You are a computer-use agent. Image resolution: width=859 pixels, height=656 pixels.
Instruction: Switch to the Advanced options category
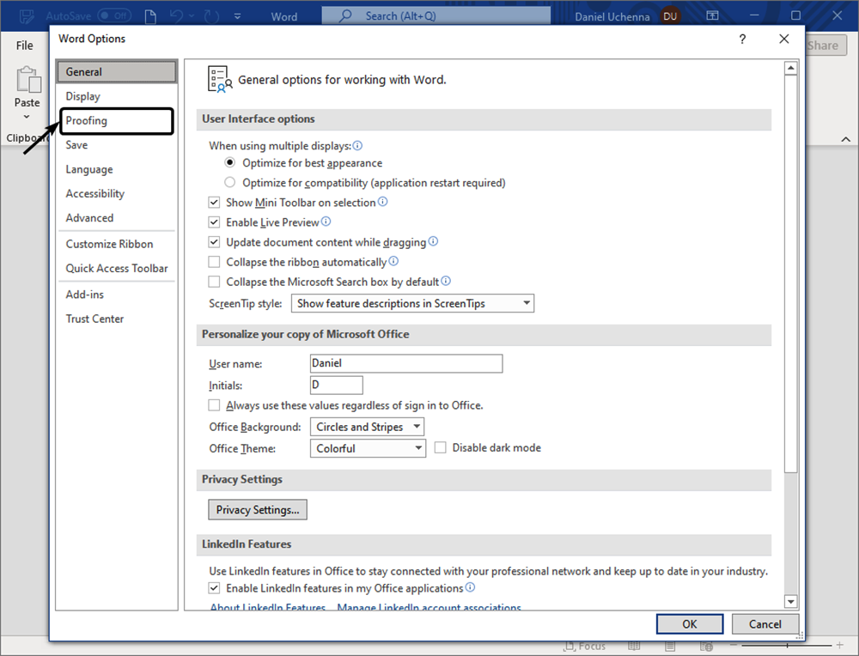point(89,218)
